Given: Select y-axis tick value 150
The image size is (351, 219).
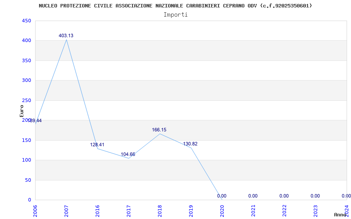Looking at the screenshot, I should click(x=26, y=140).
